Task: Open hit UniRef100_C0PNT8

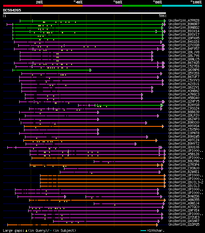Action: coord(184,133)
